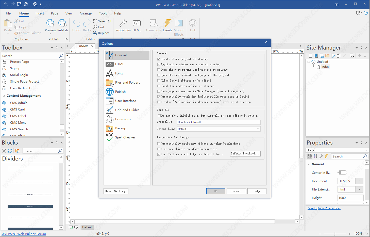Uncheck Create blank project at startup
This screenshot has height=237, width=370.
(x=159, y=59)
